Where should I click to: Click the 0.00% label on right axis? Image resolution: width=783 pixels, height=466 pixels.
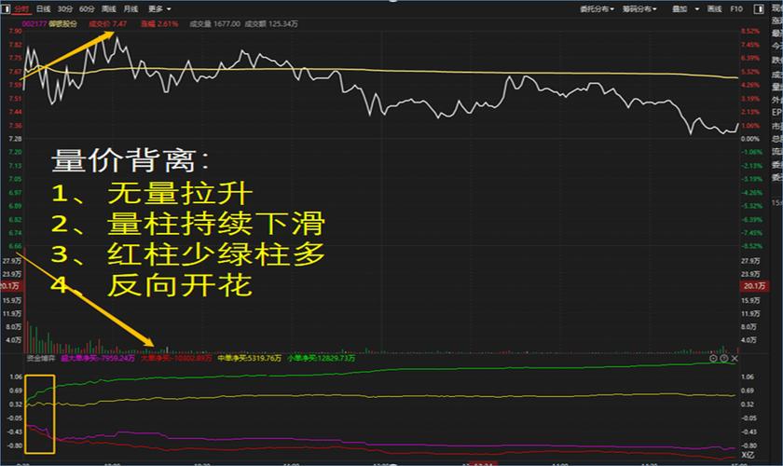click(x=750, y=138)
